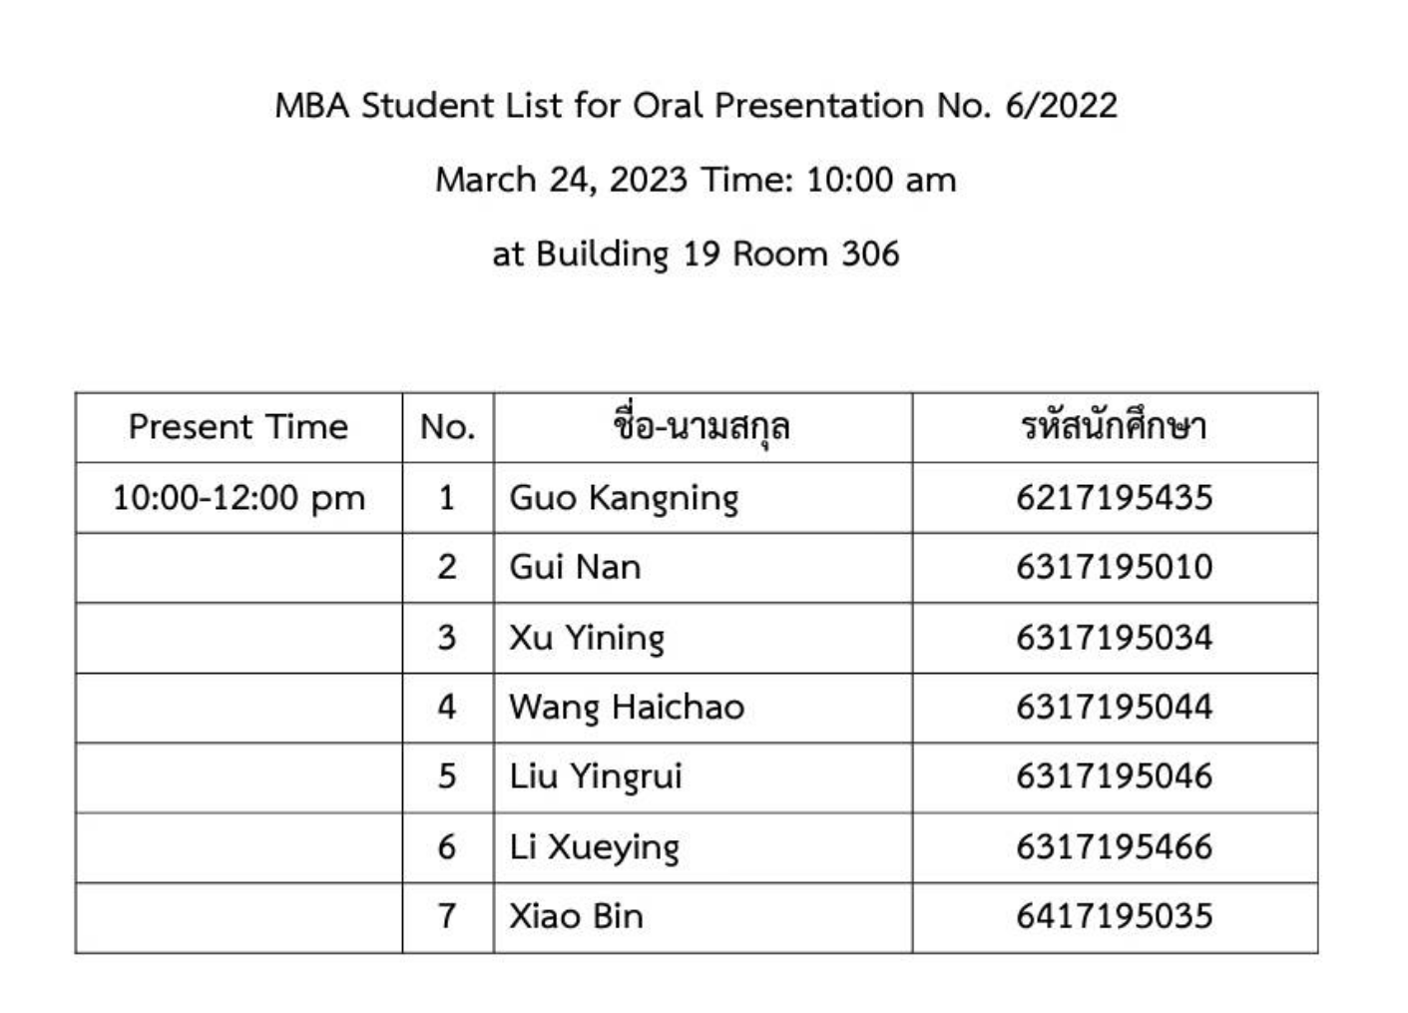Select the date line March 24, 2023

(696, 180)
